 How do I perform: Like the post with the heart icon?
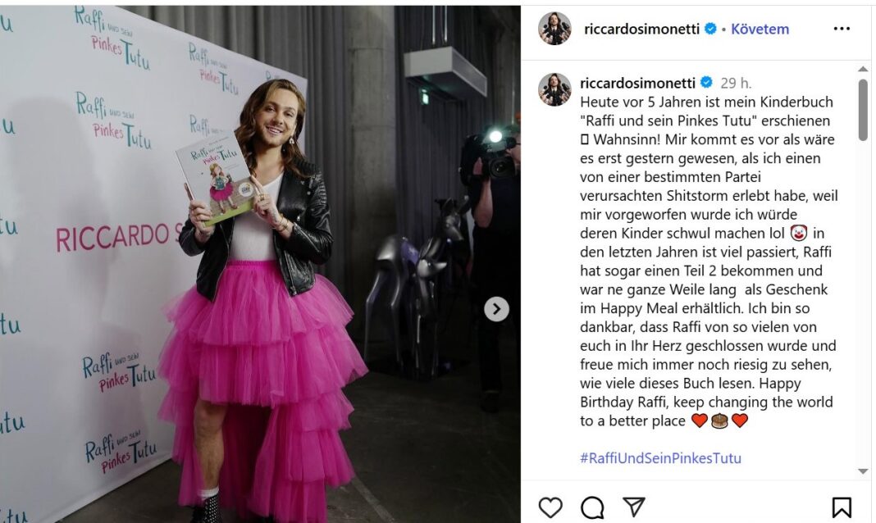click(550, 507)
